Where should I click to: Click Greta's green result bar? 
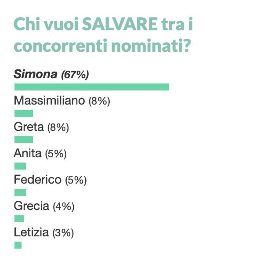[24, 140]
